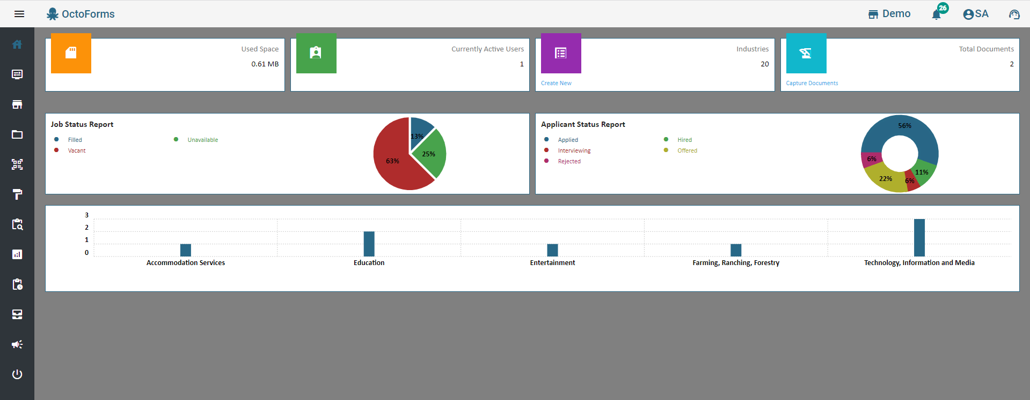This screenshot has height=400, width=1030.
Task: Click the 0.61 MB used space value
Action: pos(265,64)
